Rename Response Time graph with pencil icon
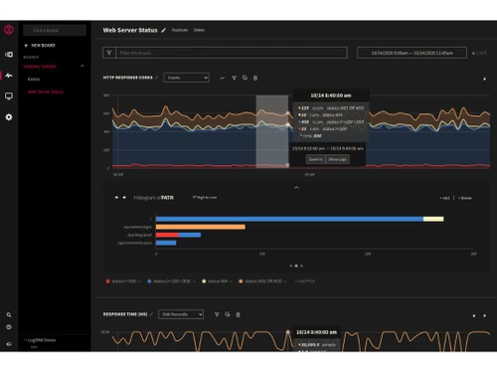 pyautogui.click(x=151, y=314)
